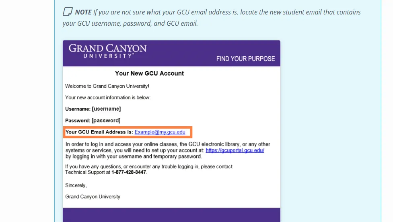Click the Your GCU Email Address is label

click(99, 132)
